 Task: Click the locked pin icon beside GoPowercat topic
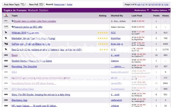pos(6,44)
